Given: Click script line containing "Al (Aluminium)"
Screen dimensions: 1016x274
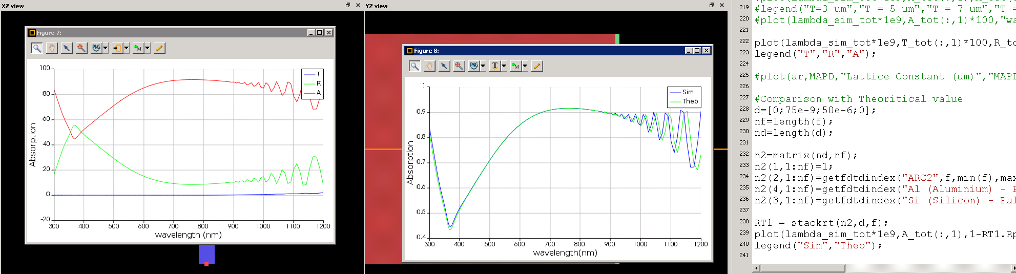Looking at the screenshot, I should 885,189.
